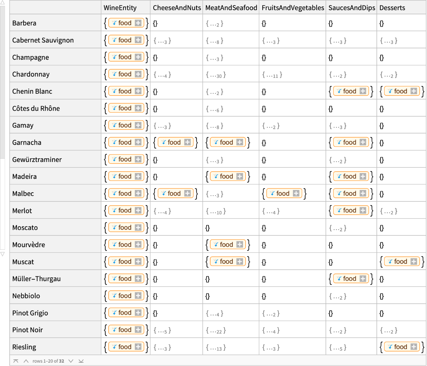This screenshot has width=427, height=366.
Task: Jump to first rows using bottom arrow
Action: pos(16,361)
